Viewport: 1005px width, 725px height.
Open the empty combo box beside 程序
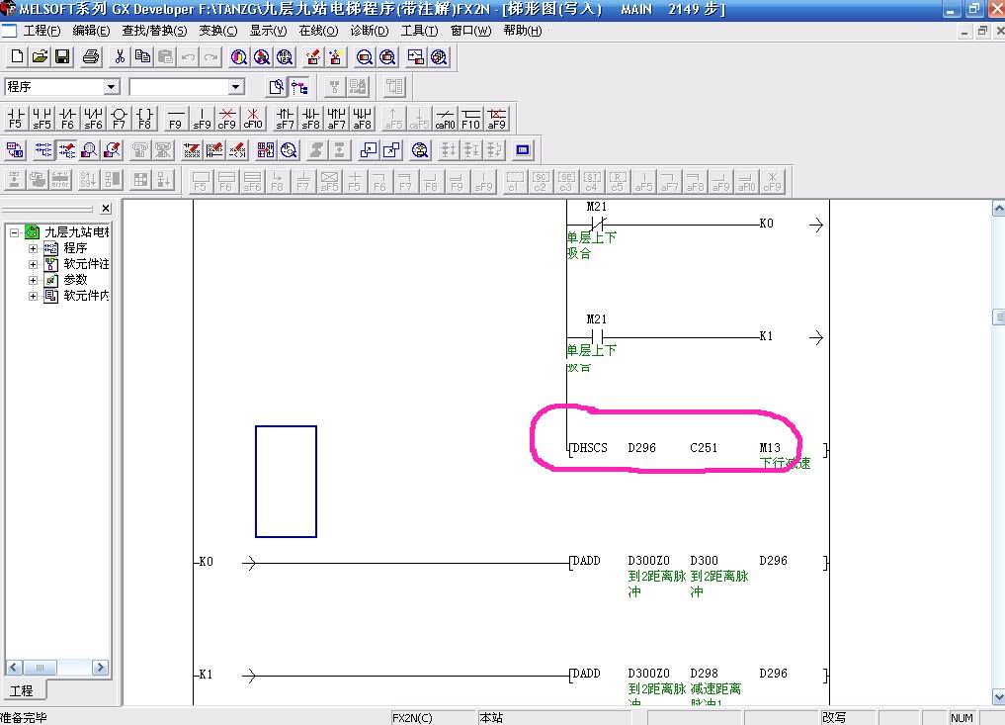[235, 87]
